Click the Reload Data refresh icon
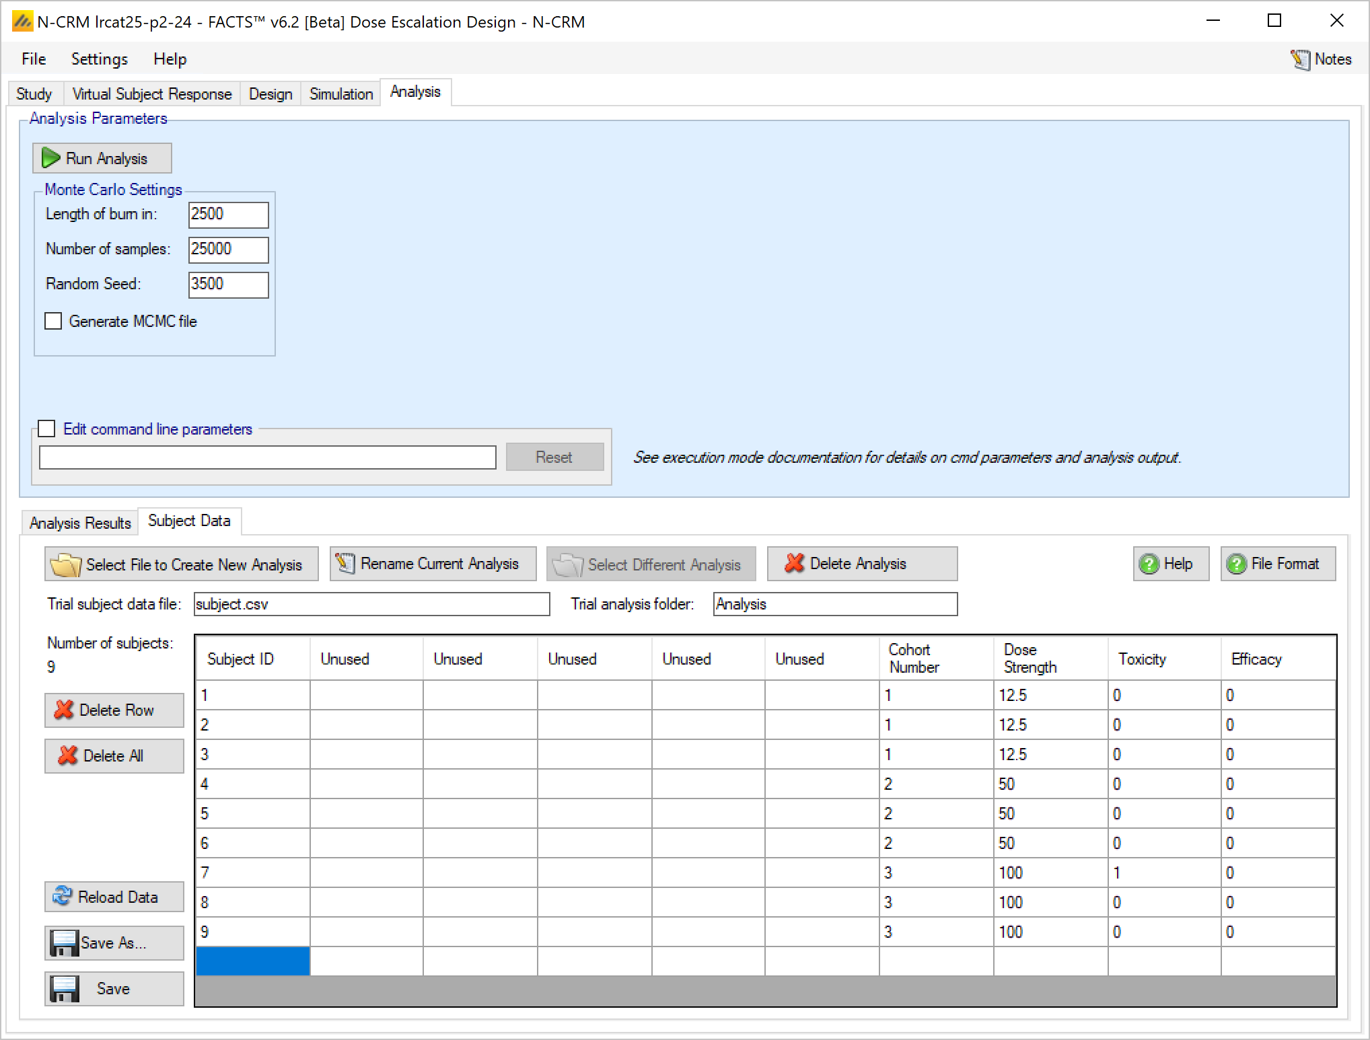The image size is (1370, 1040). [x=63, y=896]
